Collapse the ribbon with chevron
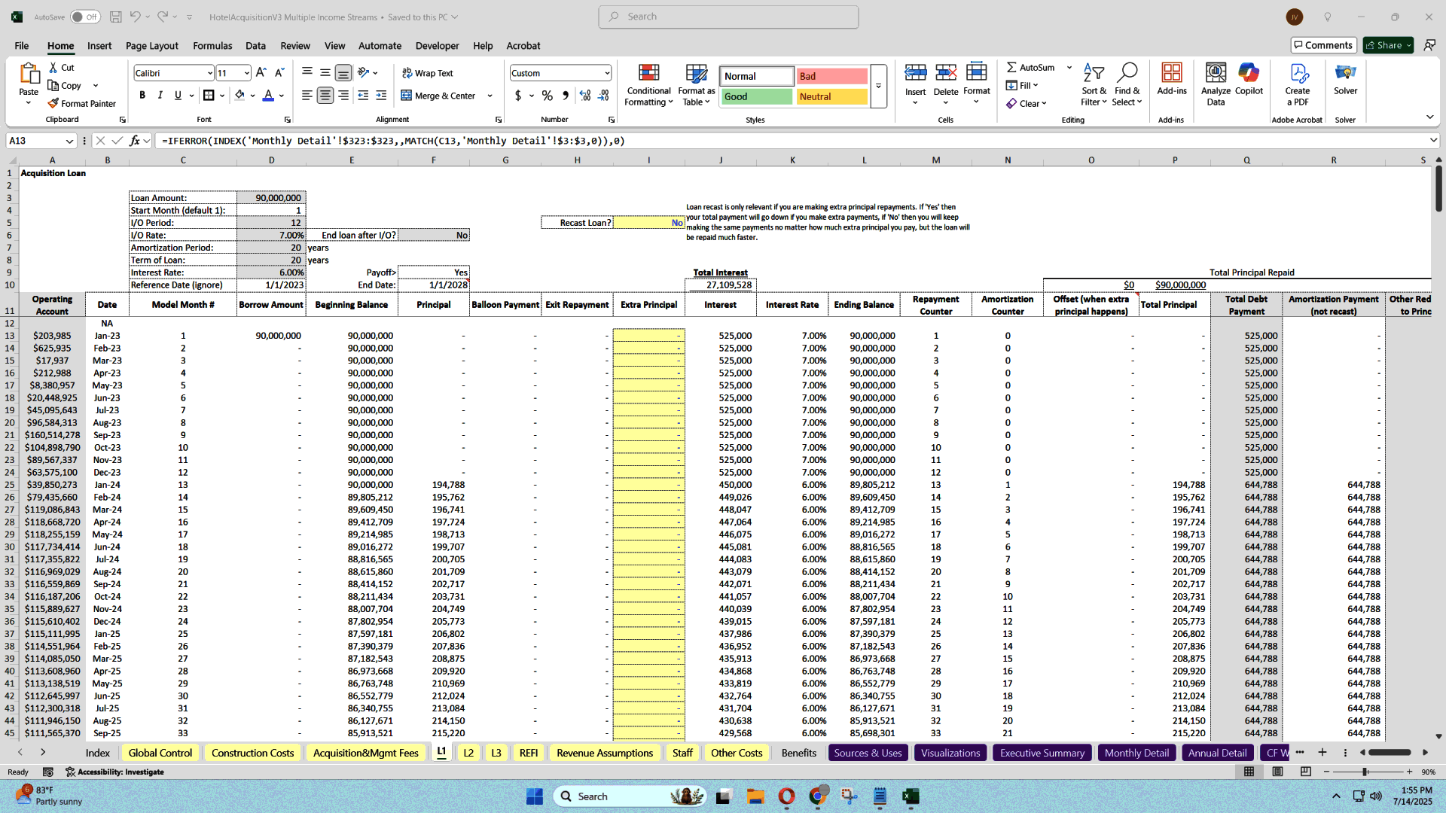Viewport: 1446px width, 813px height. click(x=1429, y=117)
